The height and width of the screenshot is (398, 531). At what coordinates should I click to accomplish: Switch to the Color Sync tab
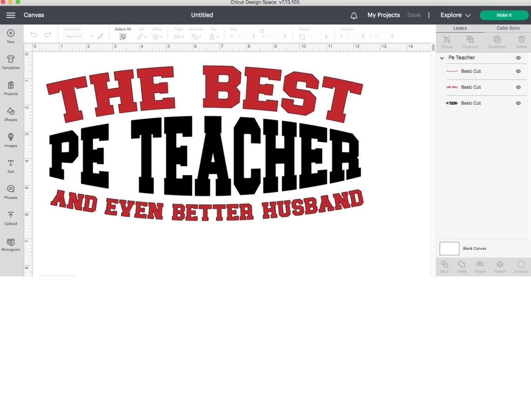(x=507, y=28)
